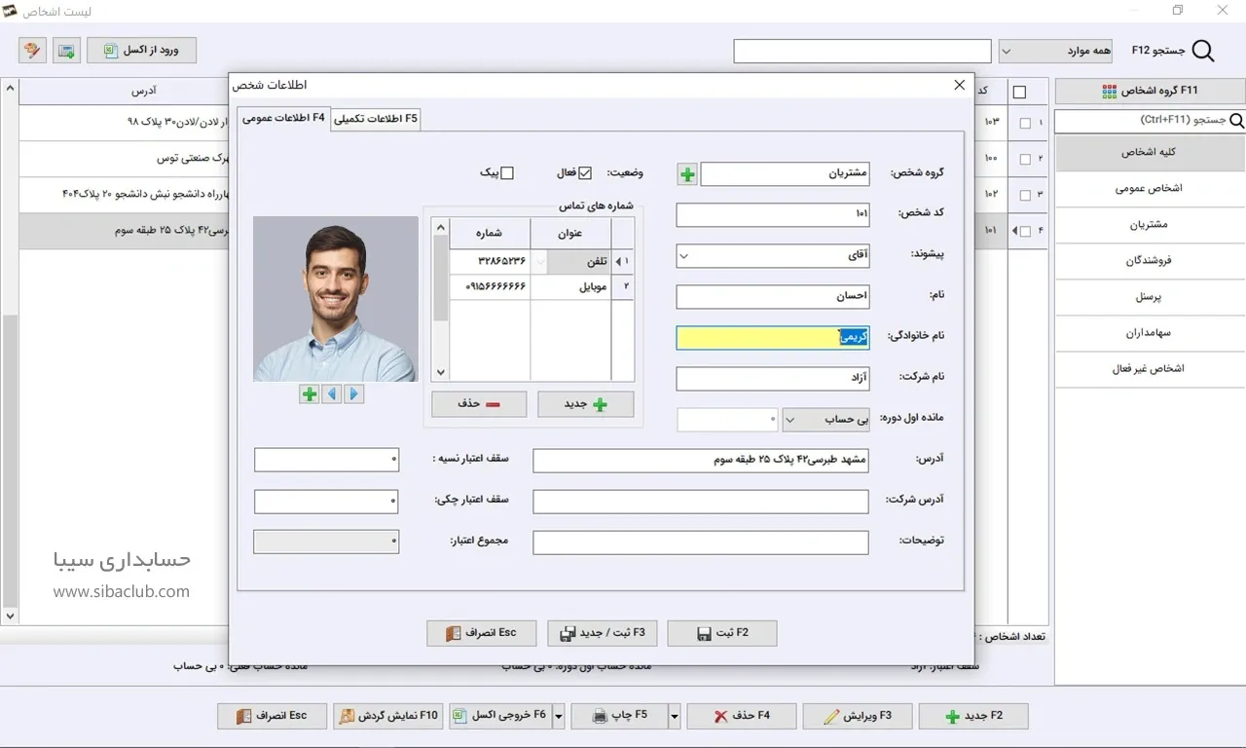The image size is (1246, 748).
Task: Check the select-all checkbox in the list header
Action: point(1019,93)
